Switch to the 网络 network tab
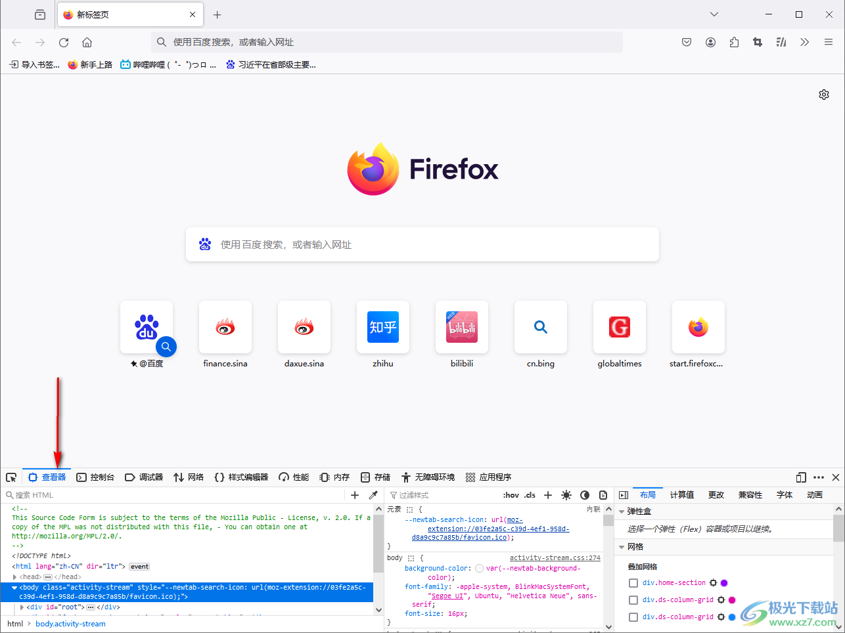The width and height of the screenshot is (845, 633). coord(189,477)
